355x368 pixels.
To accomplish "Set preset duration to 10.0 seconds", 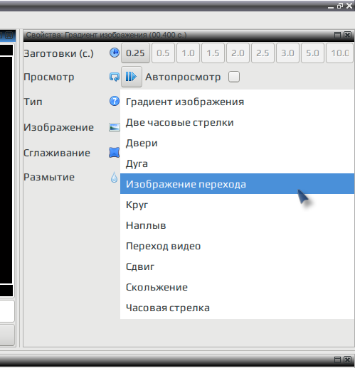I will click(x=339, y=53).
